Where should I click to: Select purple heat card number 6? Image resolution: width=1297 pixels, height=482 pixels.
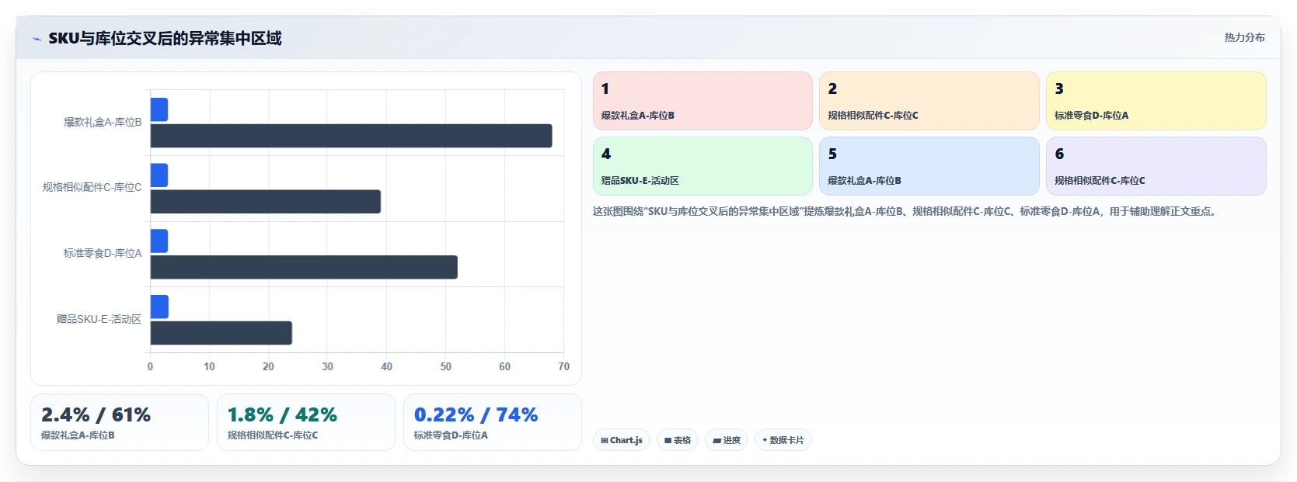[1156, 166]
